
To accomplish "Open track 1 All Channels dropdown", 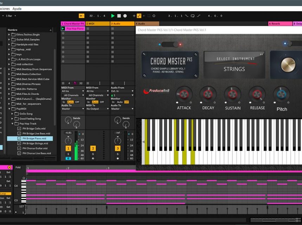I will point(73,95).
